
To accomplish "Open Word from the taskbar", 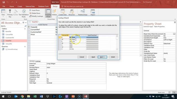I will click(41, 97).
